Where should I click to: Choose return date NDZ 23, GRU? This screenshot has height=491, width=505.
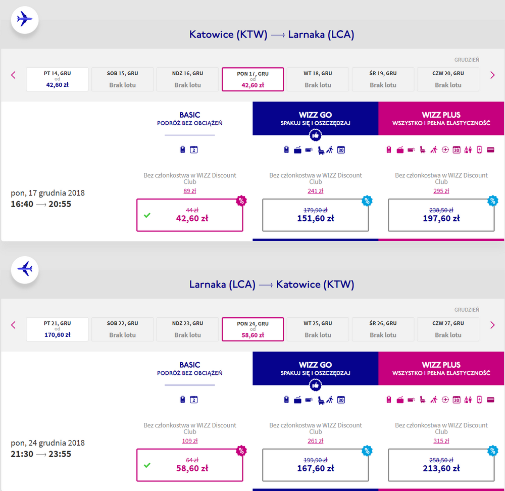(x=187, y=329)
